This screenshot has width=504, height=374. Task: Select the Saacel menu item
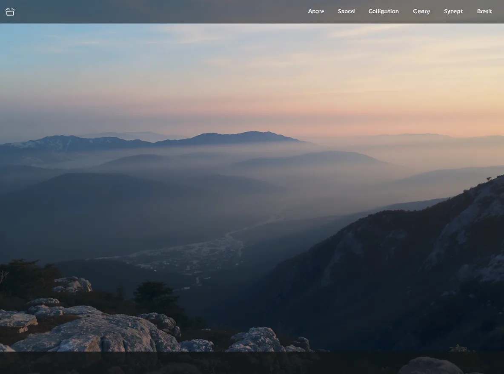coord(346,11)
